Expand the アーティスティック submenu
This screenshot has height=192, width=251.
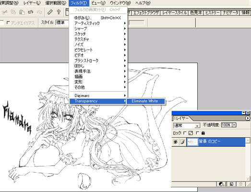[x=98, y=23]
